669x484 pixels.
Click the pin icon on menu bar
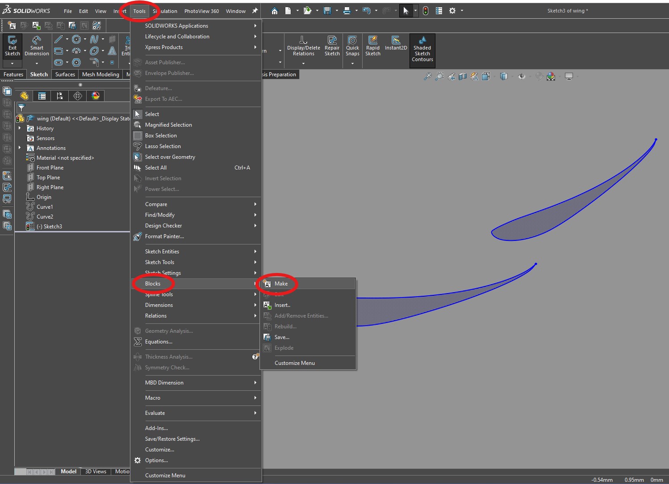point(255,11)
